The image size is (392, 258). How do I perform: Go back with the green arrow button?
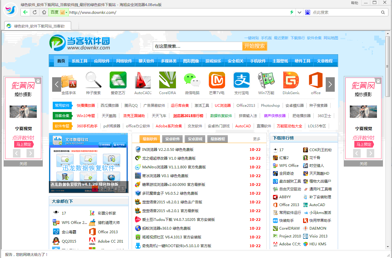click(x=25, y=12)
